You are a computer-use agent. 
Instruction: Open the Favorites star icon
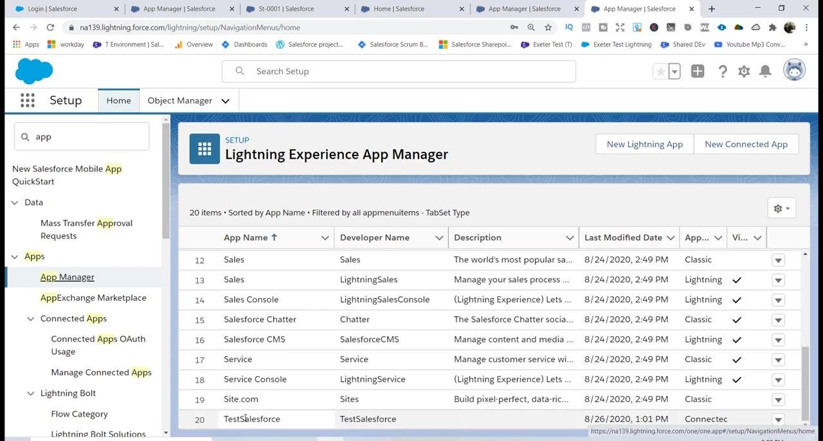(660, 71)
